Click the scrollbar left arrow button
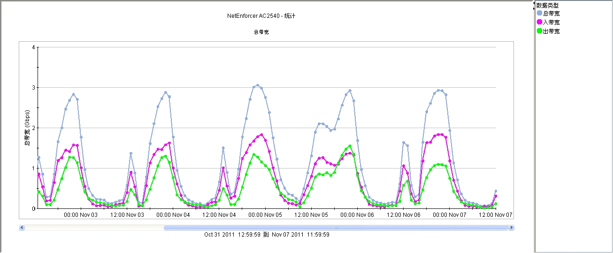 22,228
